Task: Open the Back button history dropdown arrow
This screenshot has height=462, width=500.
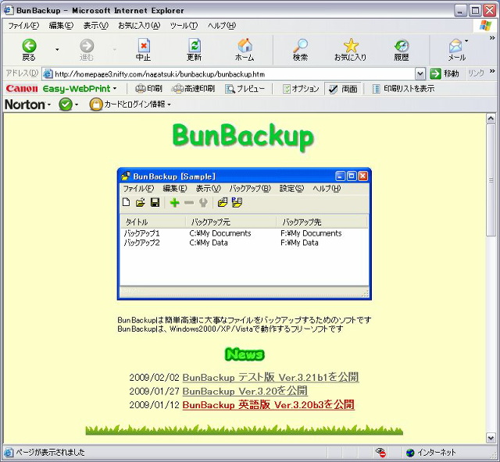Action: click(57, 50)
